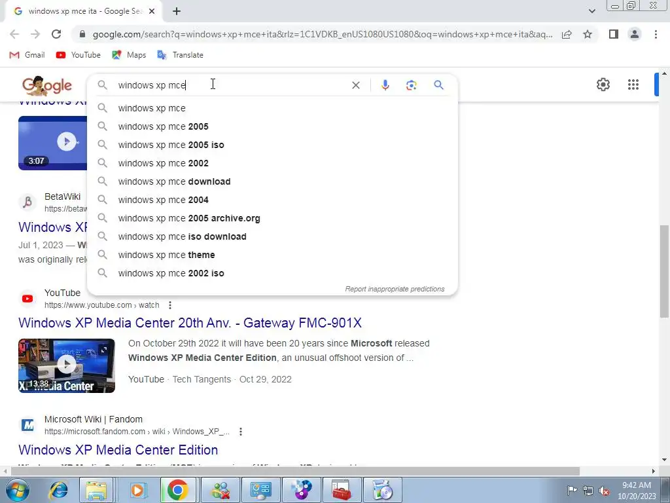Select suggestion "windows xp mce 2005"
670x503 pixels.
coord(272,126)
